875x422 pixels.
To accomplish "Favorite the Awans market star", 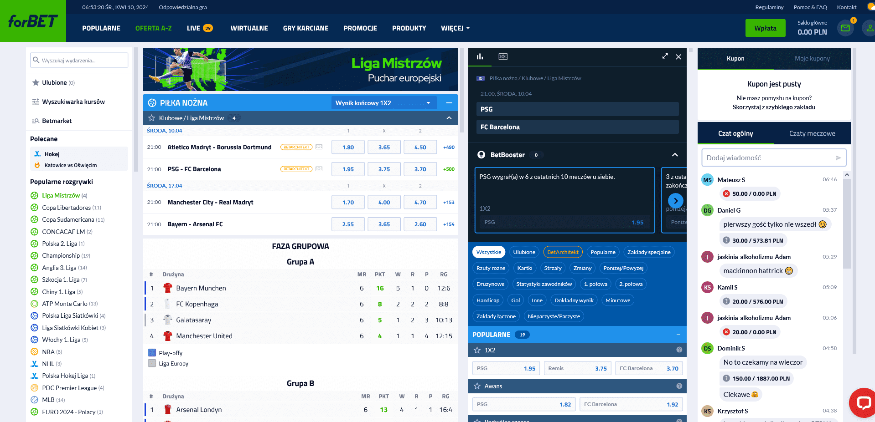I will tap(477, 386).
